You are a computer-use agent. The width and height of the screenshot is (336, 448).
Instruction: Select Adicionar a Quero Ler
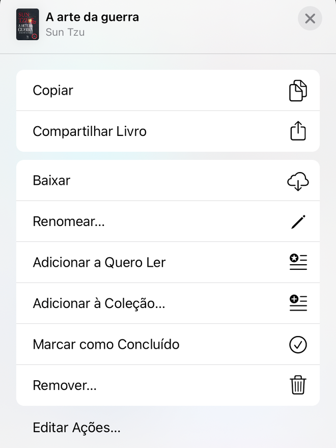coord(168,262)
